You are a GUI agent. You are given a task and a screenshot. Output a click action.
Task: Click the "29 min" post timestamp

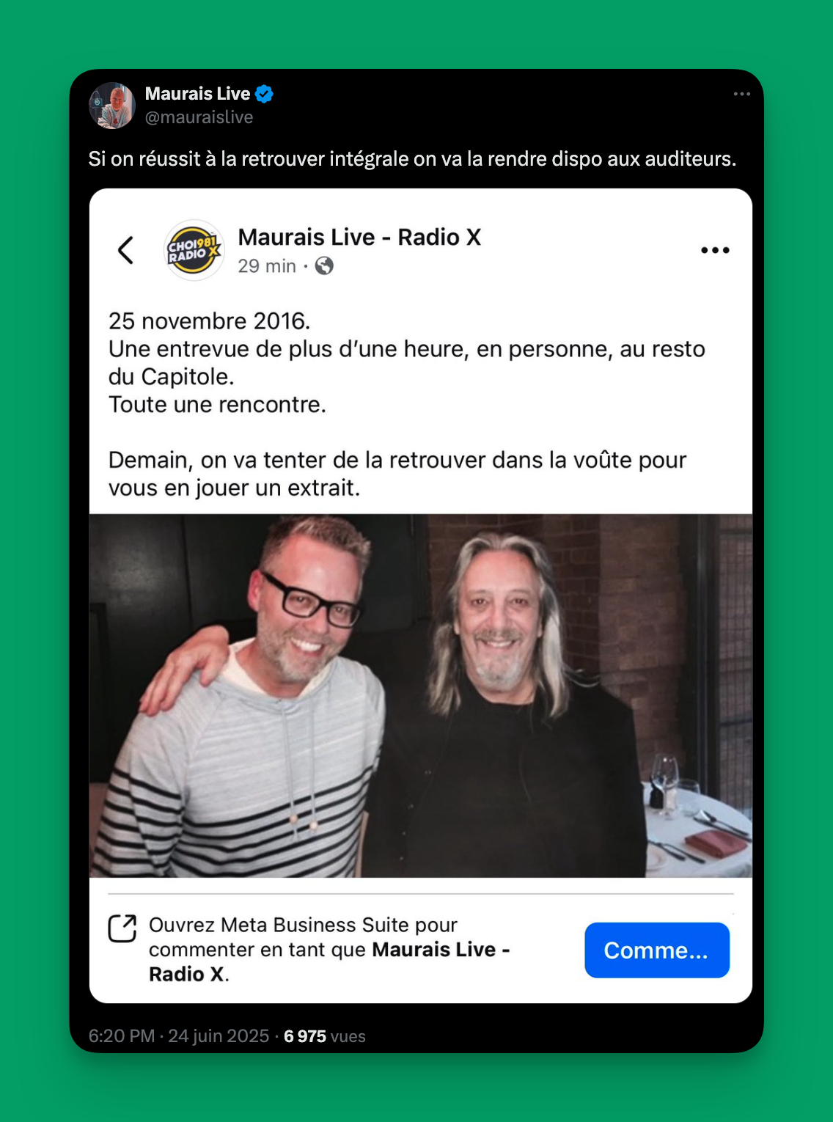(x=267, y=266)
